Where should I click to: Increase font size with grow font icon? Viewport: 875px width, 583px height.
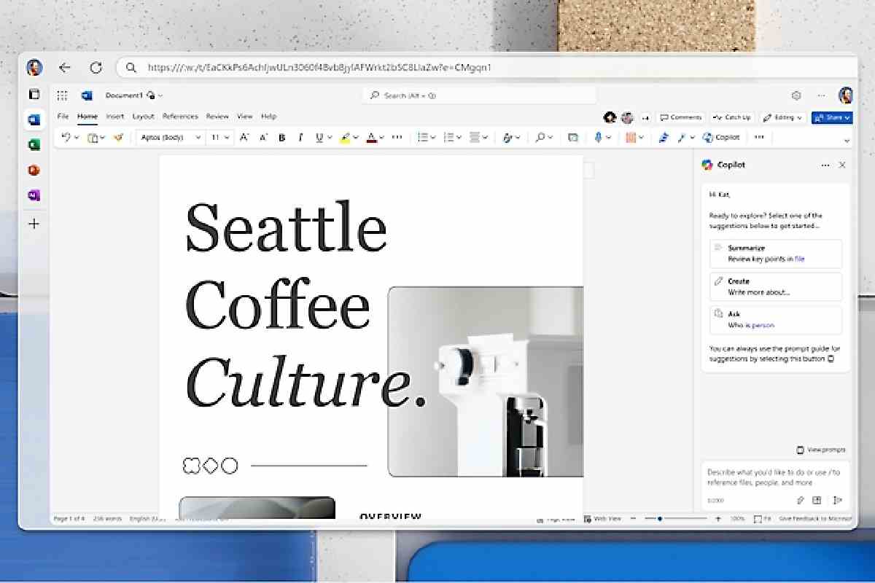pyautogui.click(x=244, y=137)
